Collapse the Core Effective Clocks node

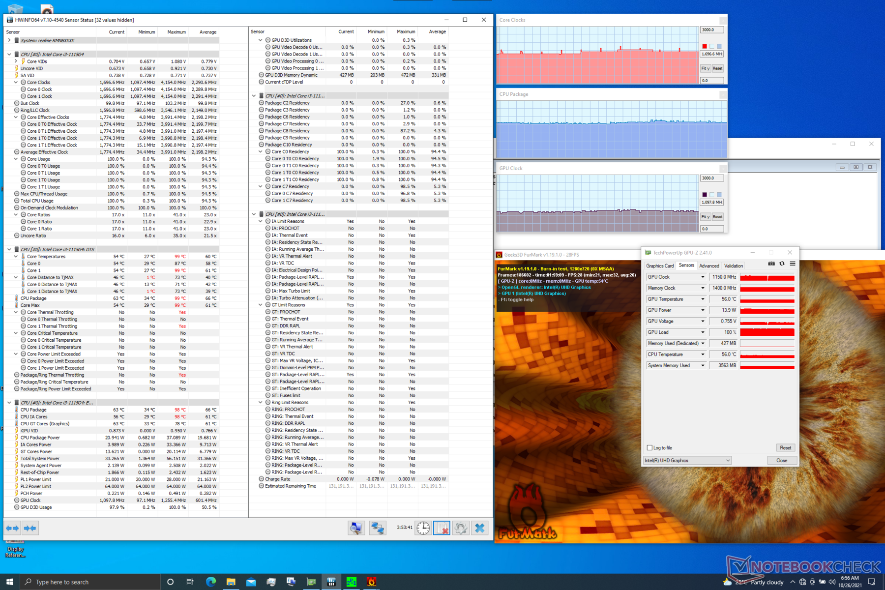[x=16, y=118]
